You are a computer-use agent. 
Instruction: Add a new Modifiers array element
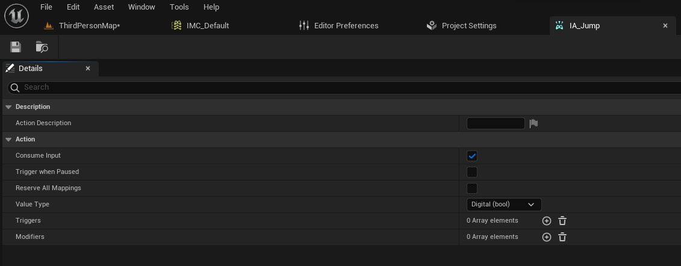pos(546,237)
